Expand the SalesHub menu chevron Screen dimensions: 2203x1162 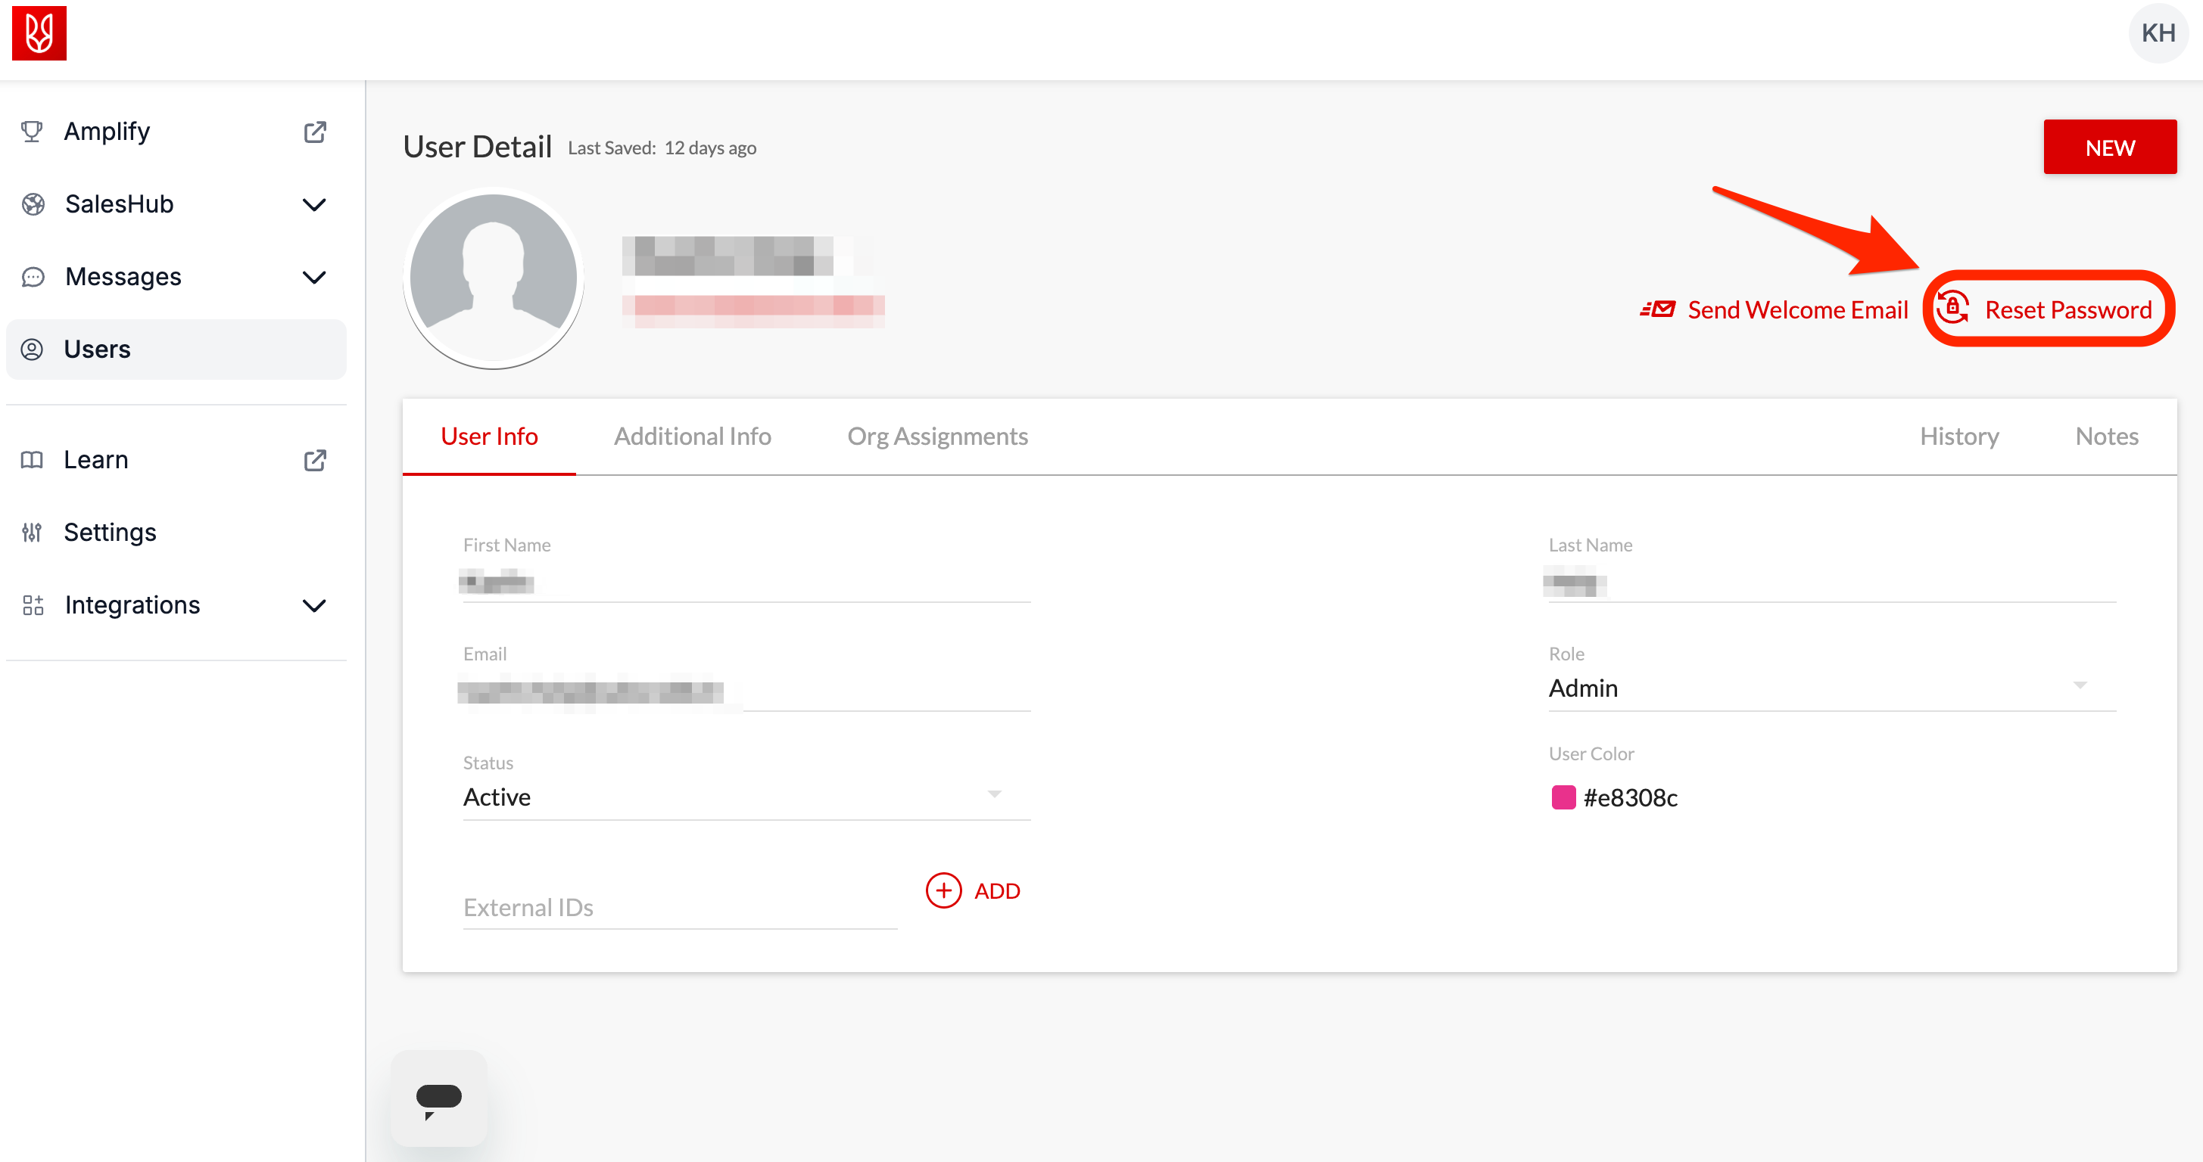click(315, 204)
